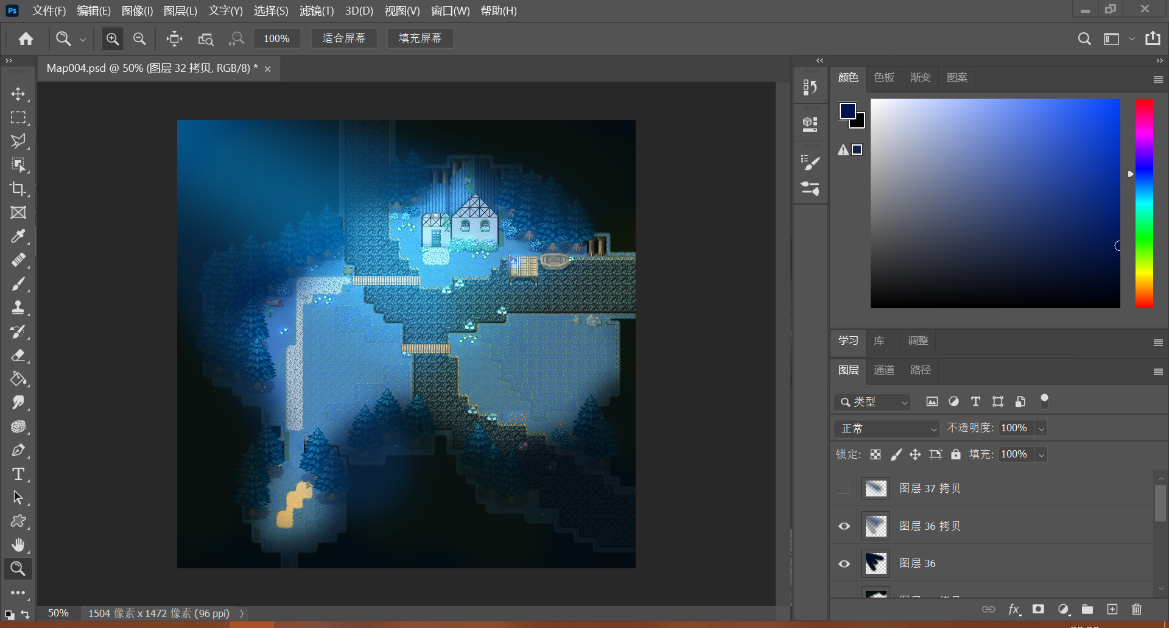Click the foreground color swatch
Viewport: 1169px width, 628px height.
click(x=847, y=110)
